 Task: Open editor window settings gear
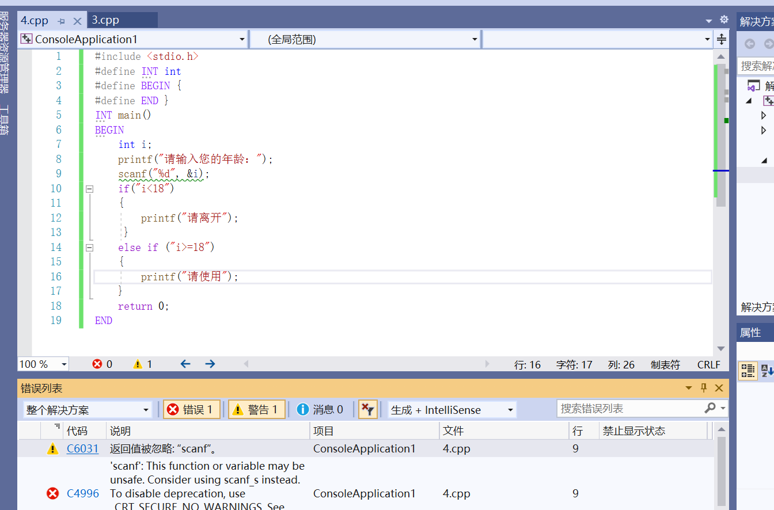pyautogui.click(x=724, y=20)
